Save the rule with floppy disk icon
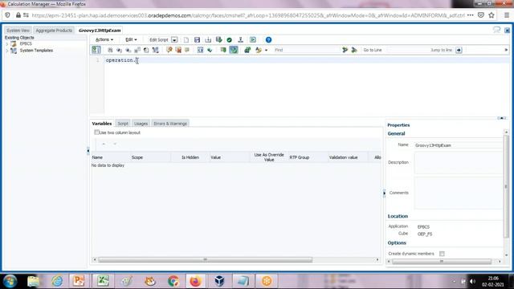The width and height of the screenshot is (514, 289). point(197,40)
